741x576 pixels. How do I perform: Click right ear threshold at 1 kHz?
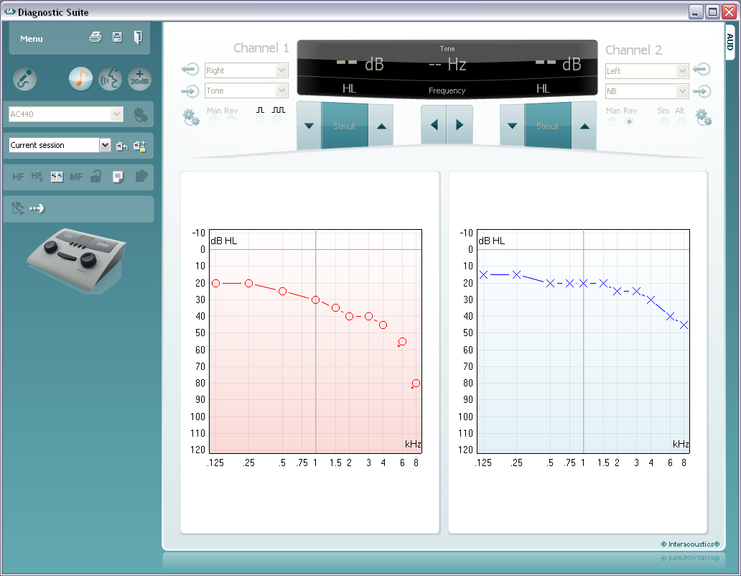(316, 300)
